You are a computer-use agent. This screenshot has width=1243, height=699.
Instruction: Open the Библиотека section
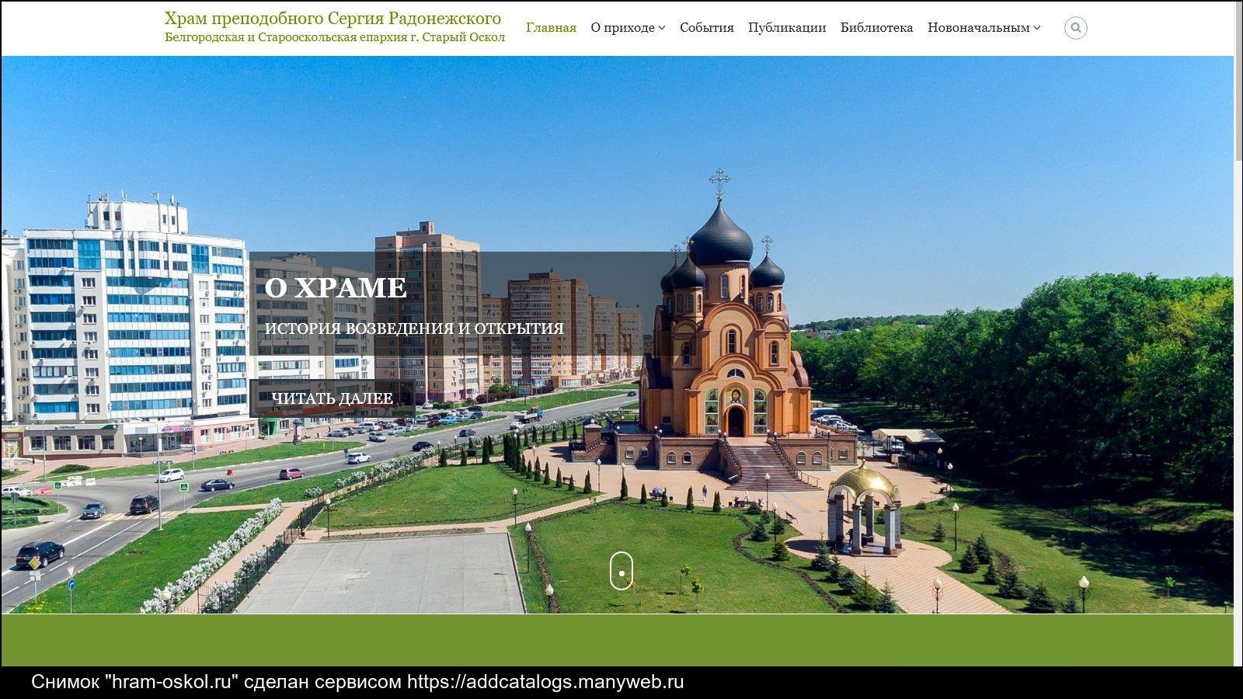[x=876, y=28]
